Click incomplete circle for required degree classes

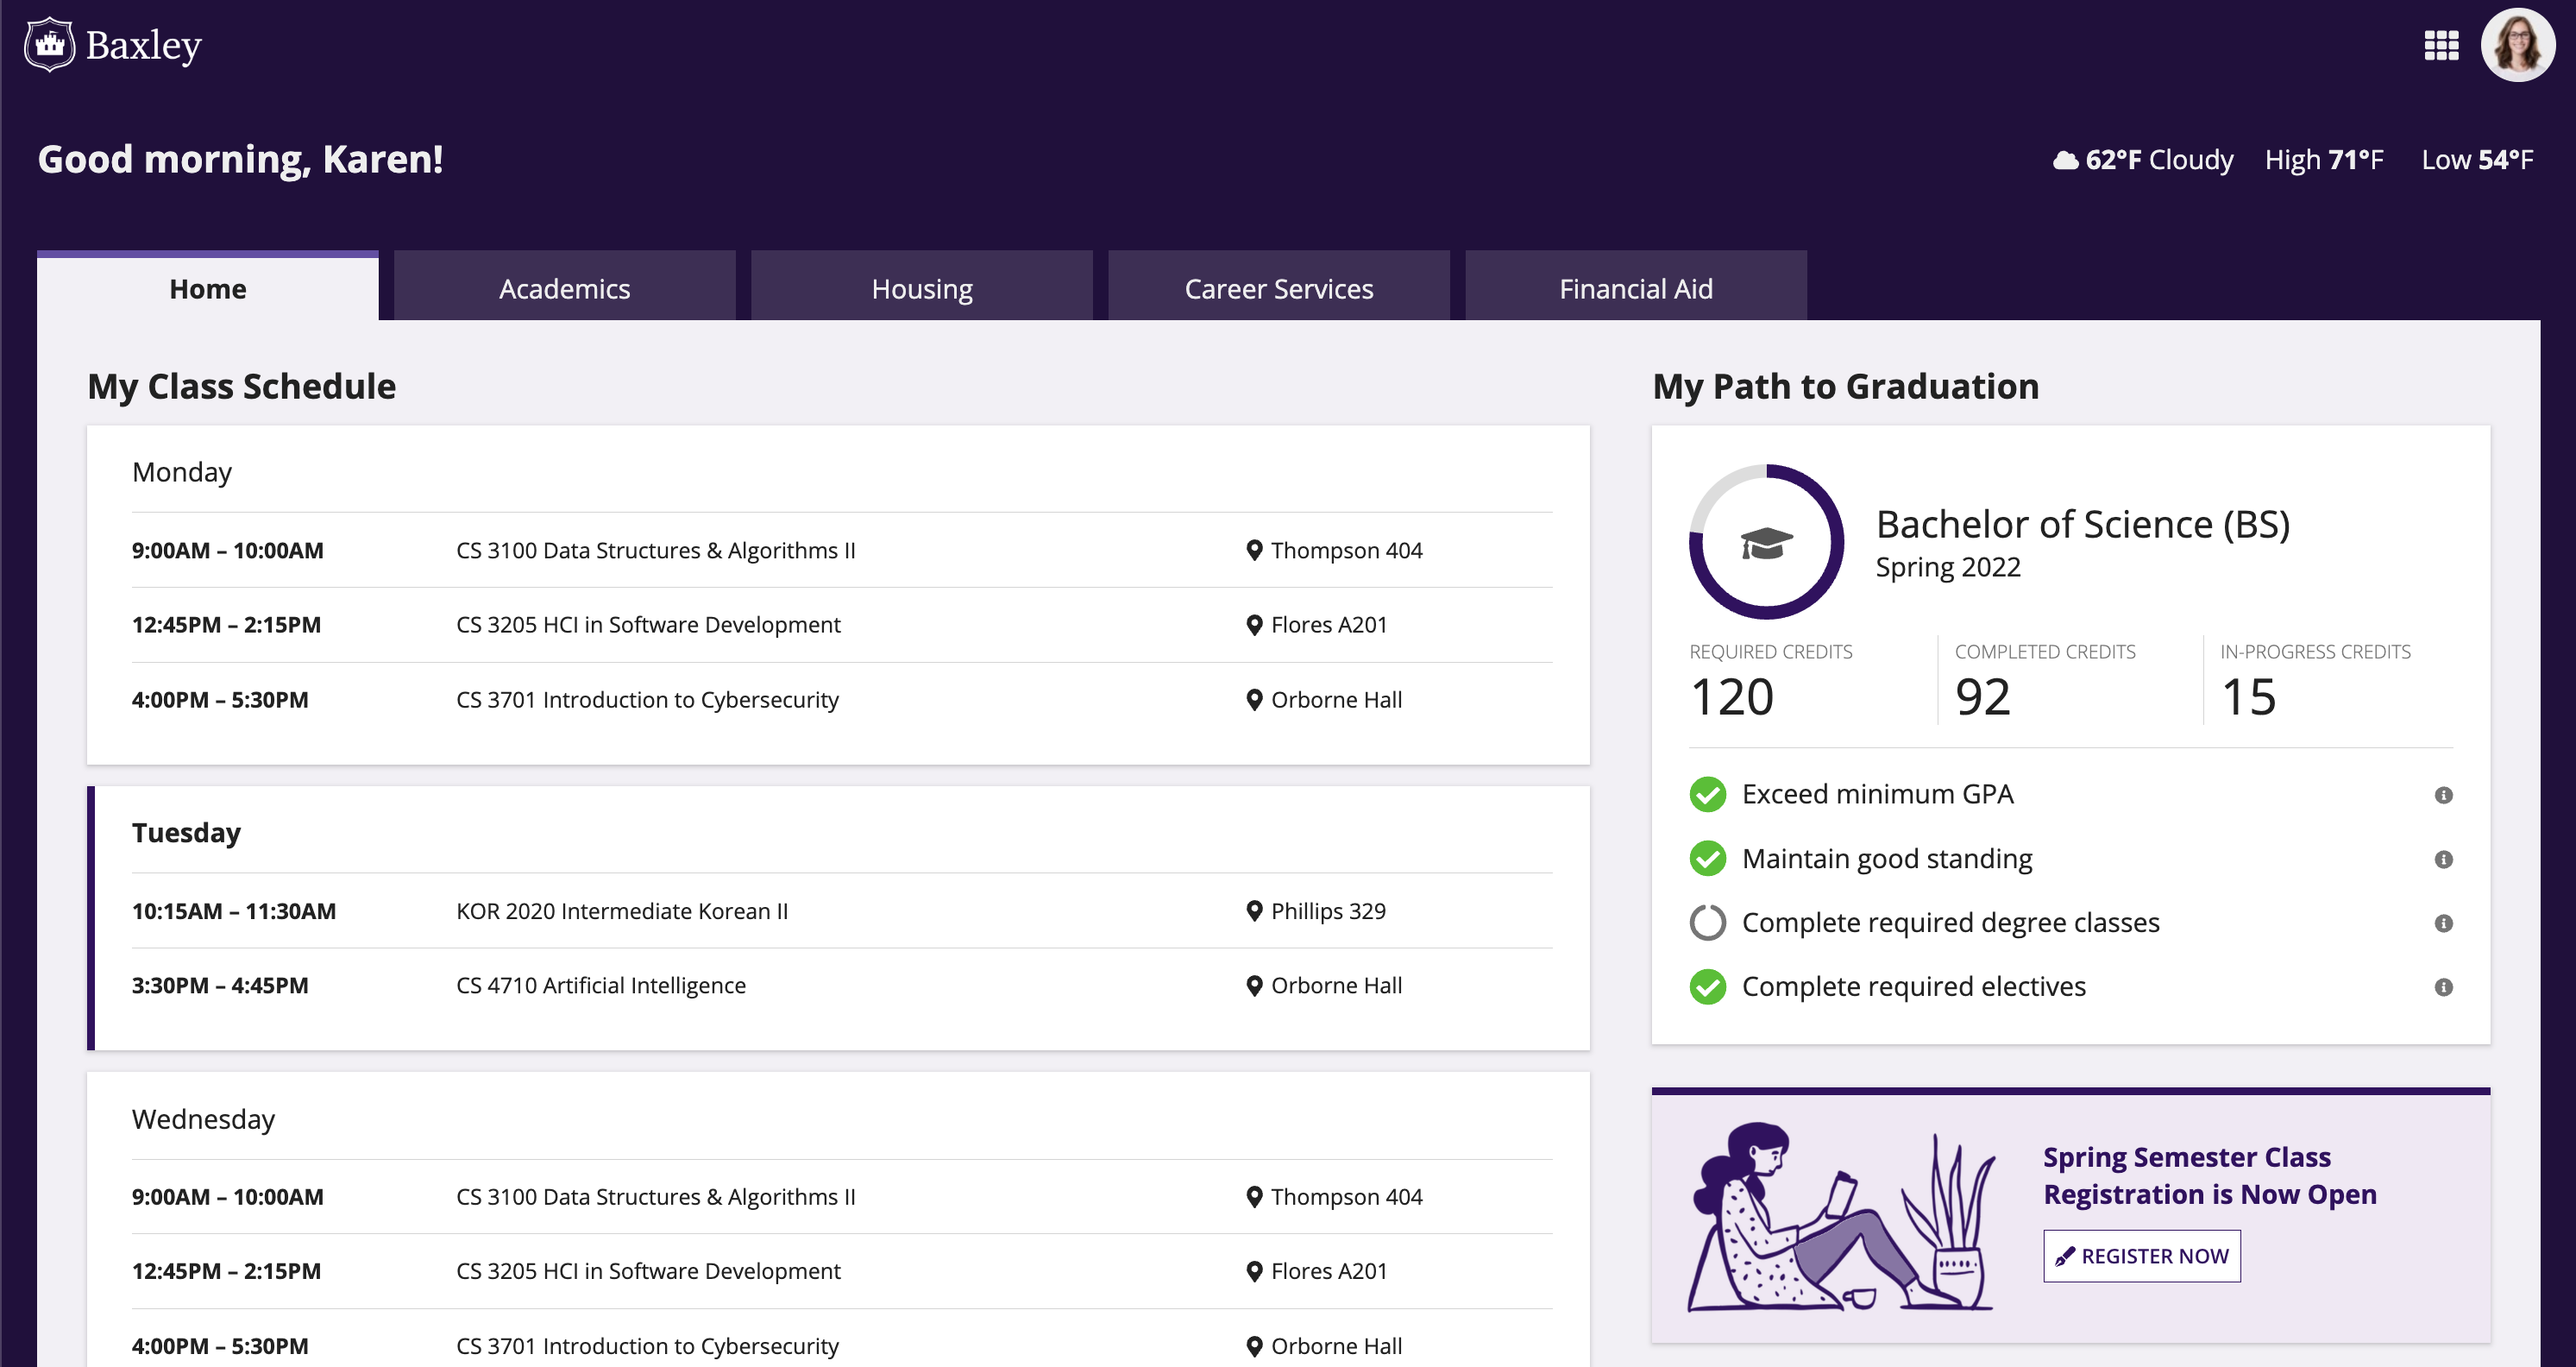point(1707,923)
